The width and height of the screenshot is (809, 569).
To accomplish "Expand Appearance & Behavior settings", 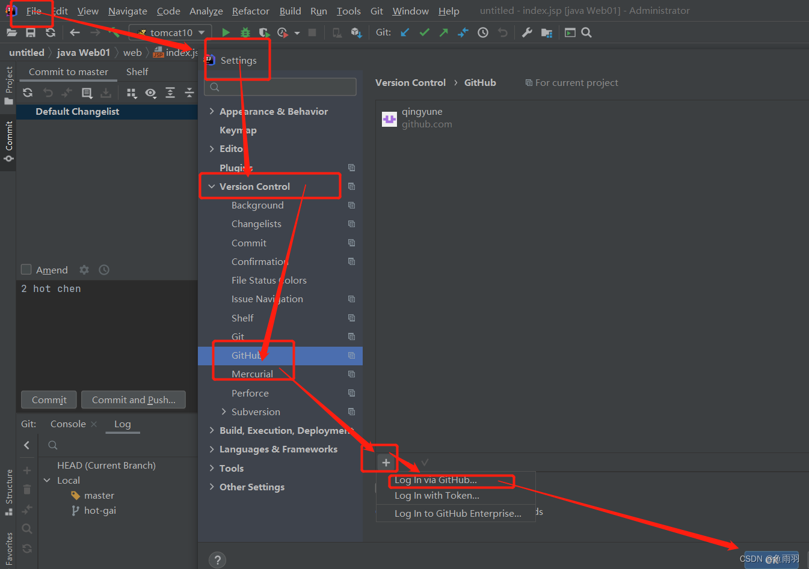I will coord(212,111).
